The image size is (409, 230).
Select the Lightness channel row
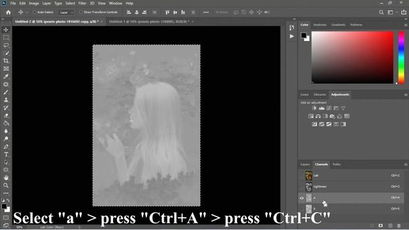point(351,187)
